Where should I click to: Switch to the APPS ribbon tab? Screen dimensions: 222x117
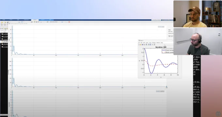click(18, 20)
